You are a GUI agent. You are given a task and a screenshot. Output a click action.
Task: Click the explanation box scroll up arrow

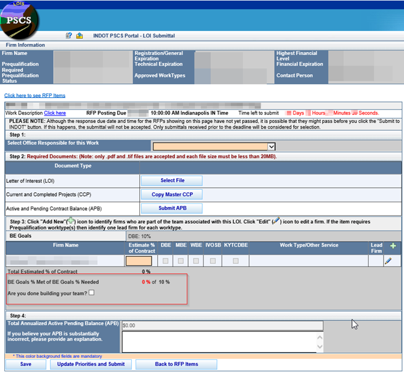tap(320, 337)
